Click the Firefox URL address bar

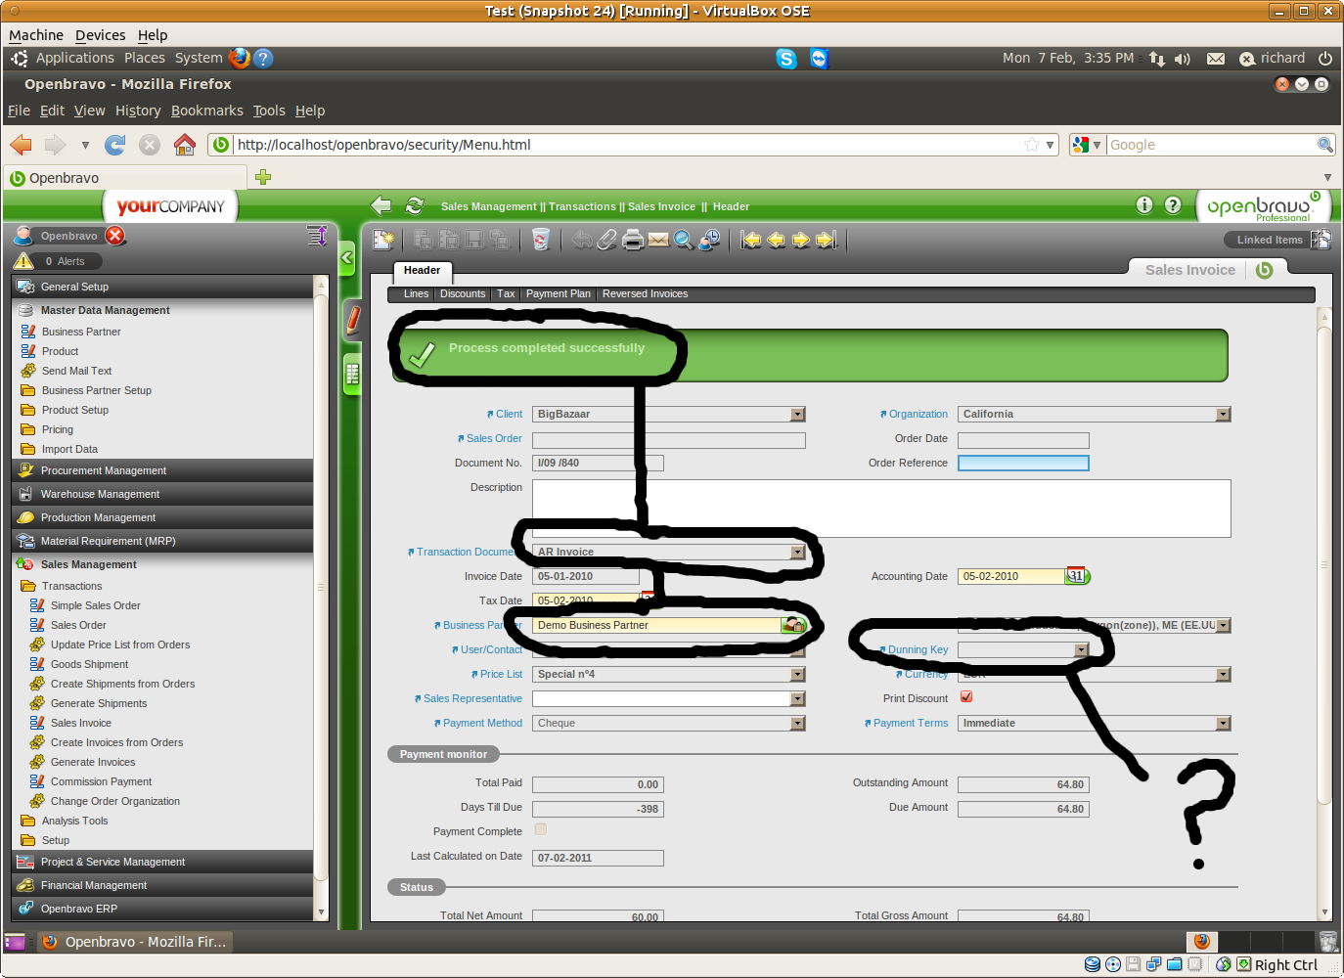pyautogui.click(x=633, y=145)
